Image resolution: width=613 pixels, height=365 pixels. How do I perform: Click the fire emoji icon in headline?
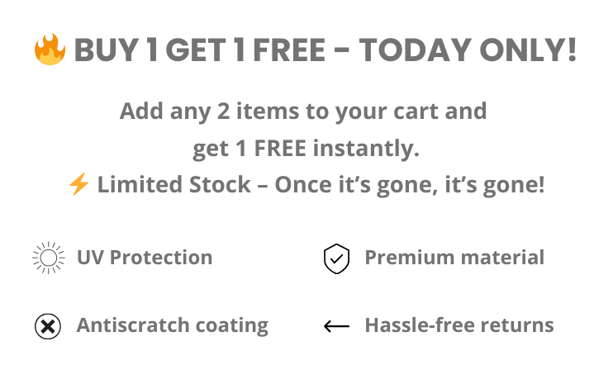(50, 50)
